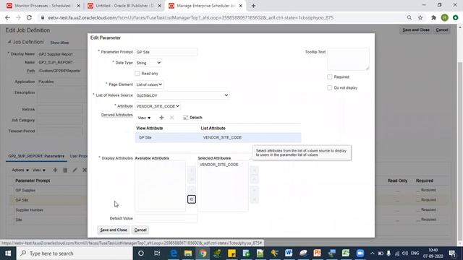Select VENDOR_SITE_CODE in Selected Attributes list

218,165
